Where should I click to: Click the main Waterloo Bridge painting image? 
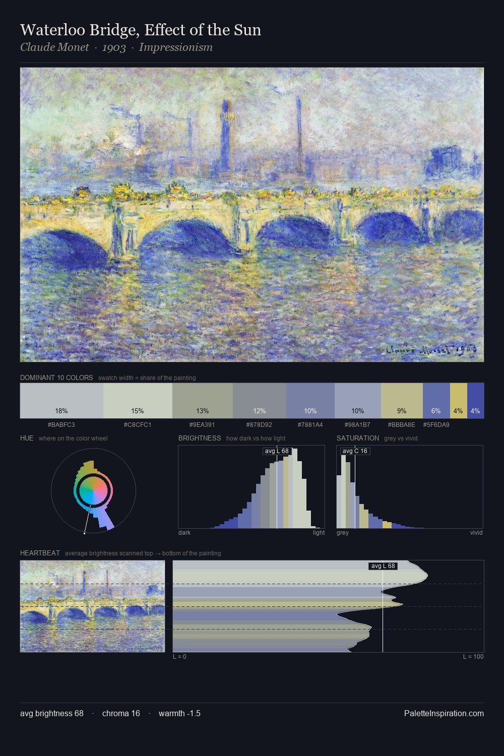pos(252,215)
